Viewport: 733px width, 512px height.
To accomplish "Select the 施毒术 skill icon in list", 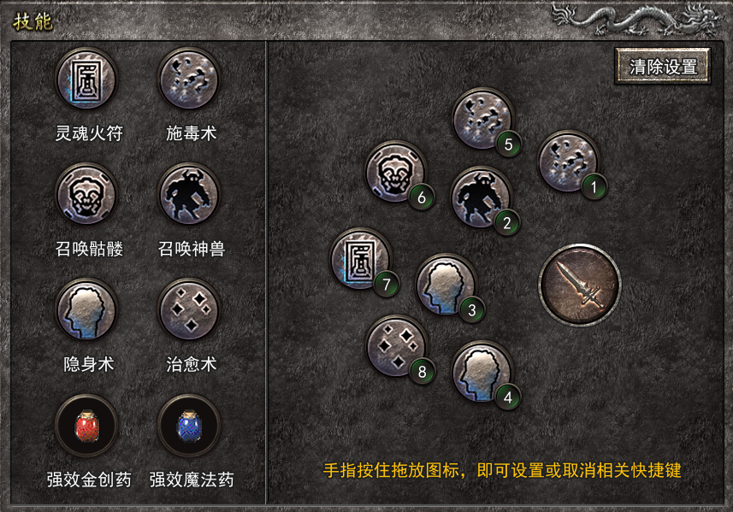I will (x=189, y=79).
